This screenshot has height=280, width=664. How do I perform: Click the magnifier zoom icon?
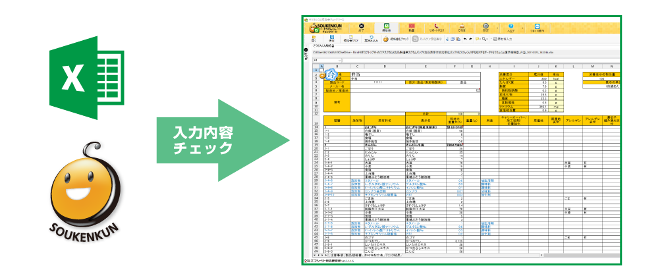tap(484, 39)
